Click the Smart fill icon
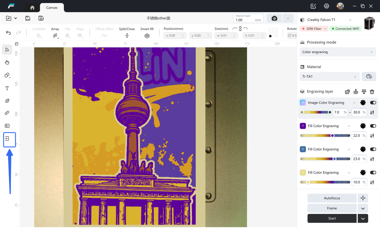380x228 pixels. 147,35
